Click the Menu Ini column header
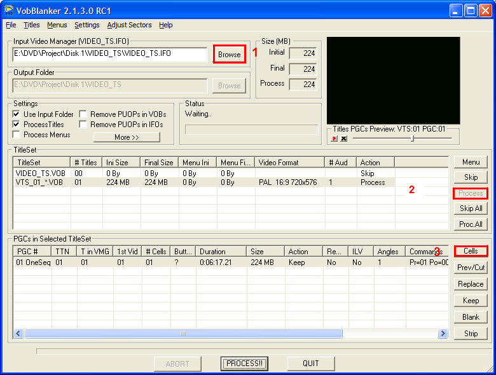The image size is (496, 375). pyautogui.click(x=198, y=163)
